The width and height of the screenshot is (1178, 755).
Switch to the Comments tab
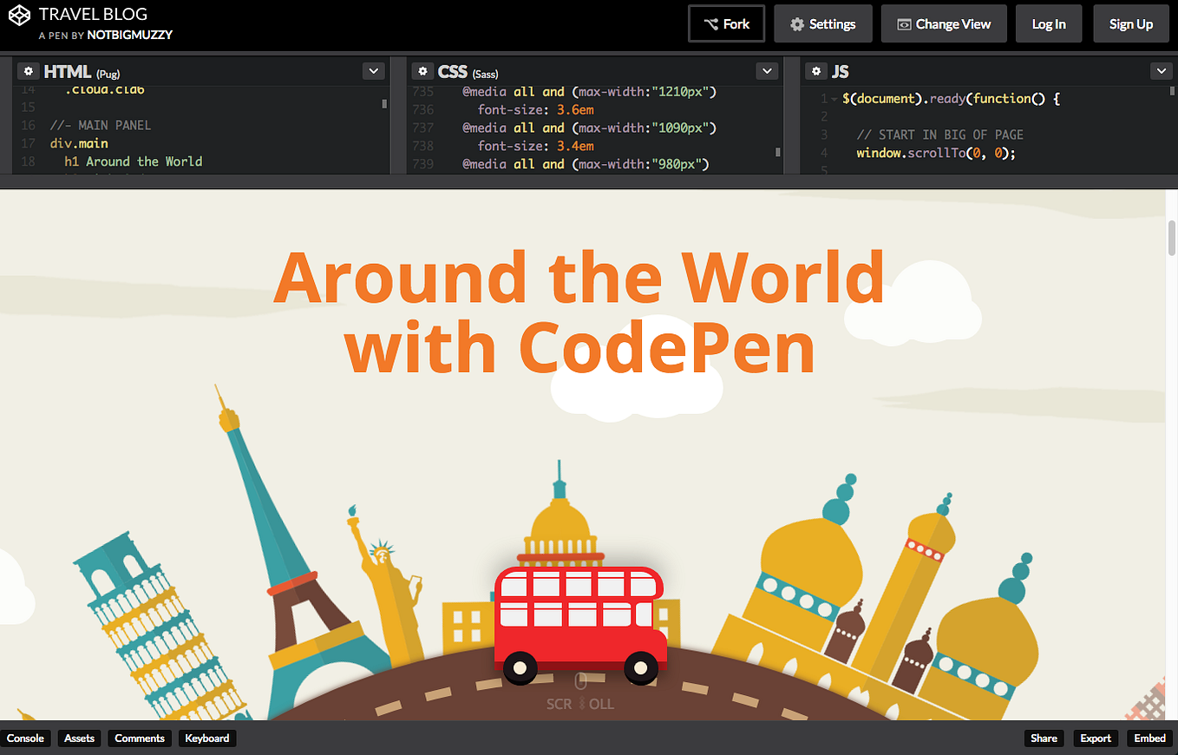pyautogui.click(x=139, y=738)
